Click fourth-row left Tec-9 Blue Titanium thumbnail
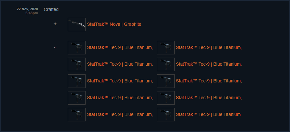 [77, 98]
